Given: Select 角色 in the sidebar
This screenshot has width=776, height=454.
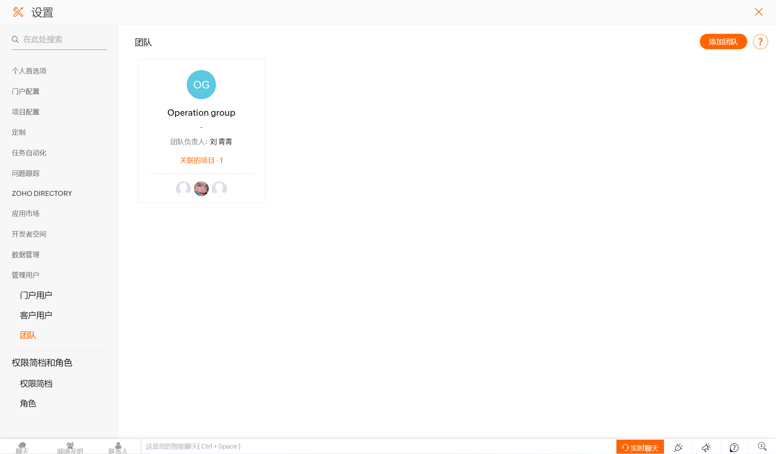Looking at the screenshot, I should point(28,403).
